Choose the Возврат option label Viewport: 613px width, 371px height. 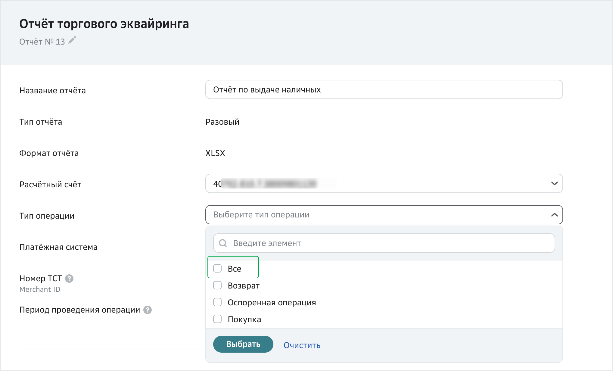244,285
